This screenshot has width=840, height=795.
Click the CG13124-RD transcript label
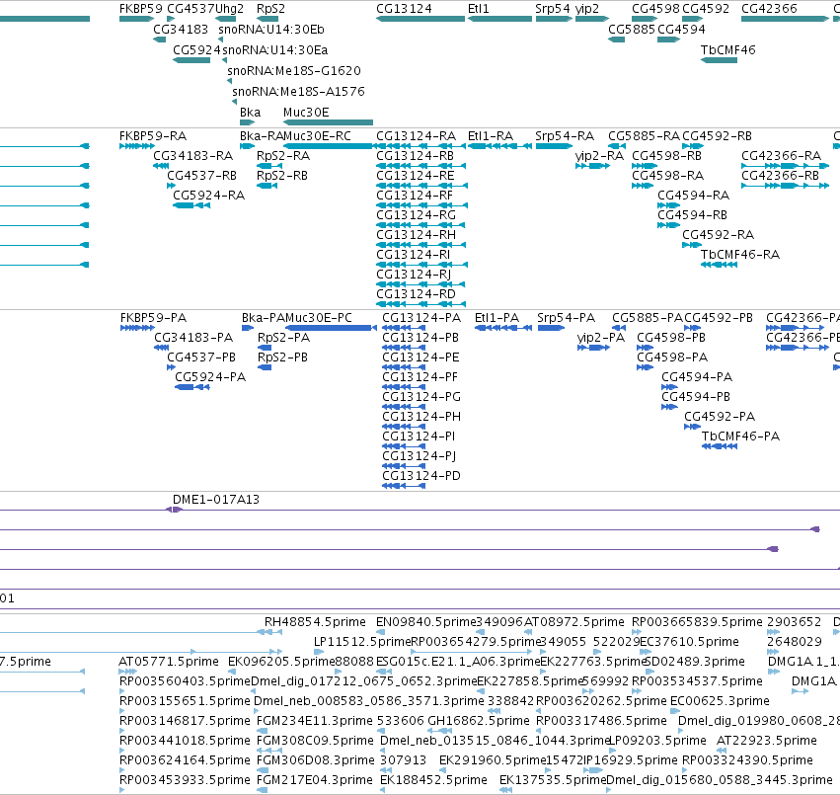pos(416,294)
